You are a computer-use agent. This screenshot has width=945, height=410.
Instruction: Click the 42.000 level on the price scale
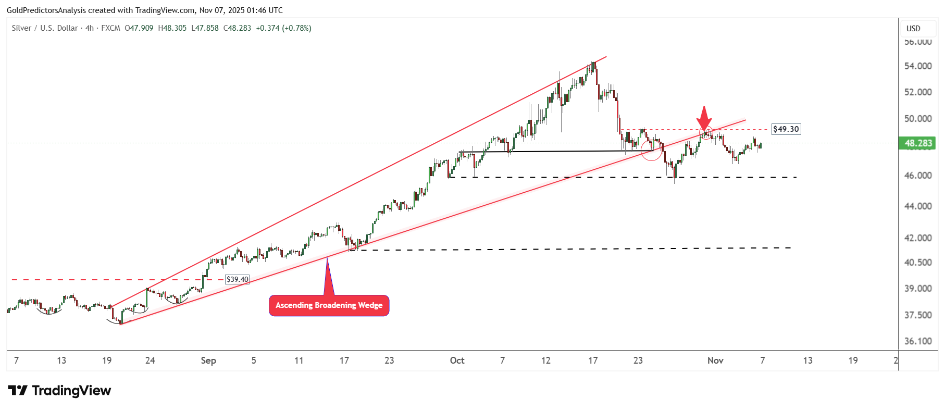[x=918, y=238]
